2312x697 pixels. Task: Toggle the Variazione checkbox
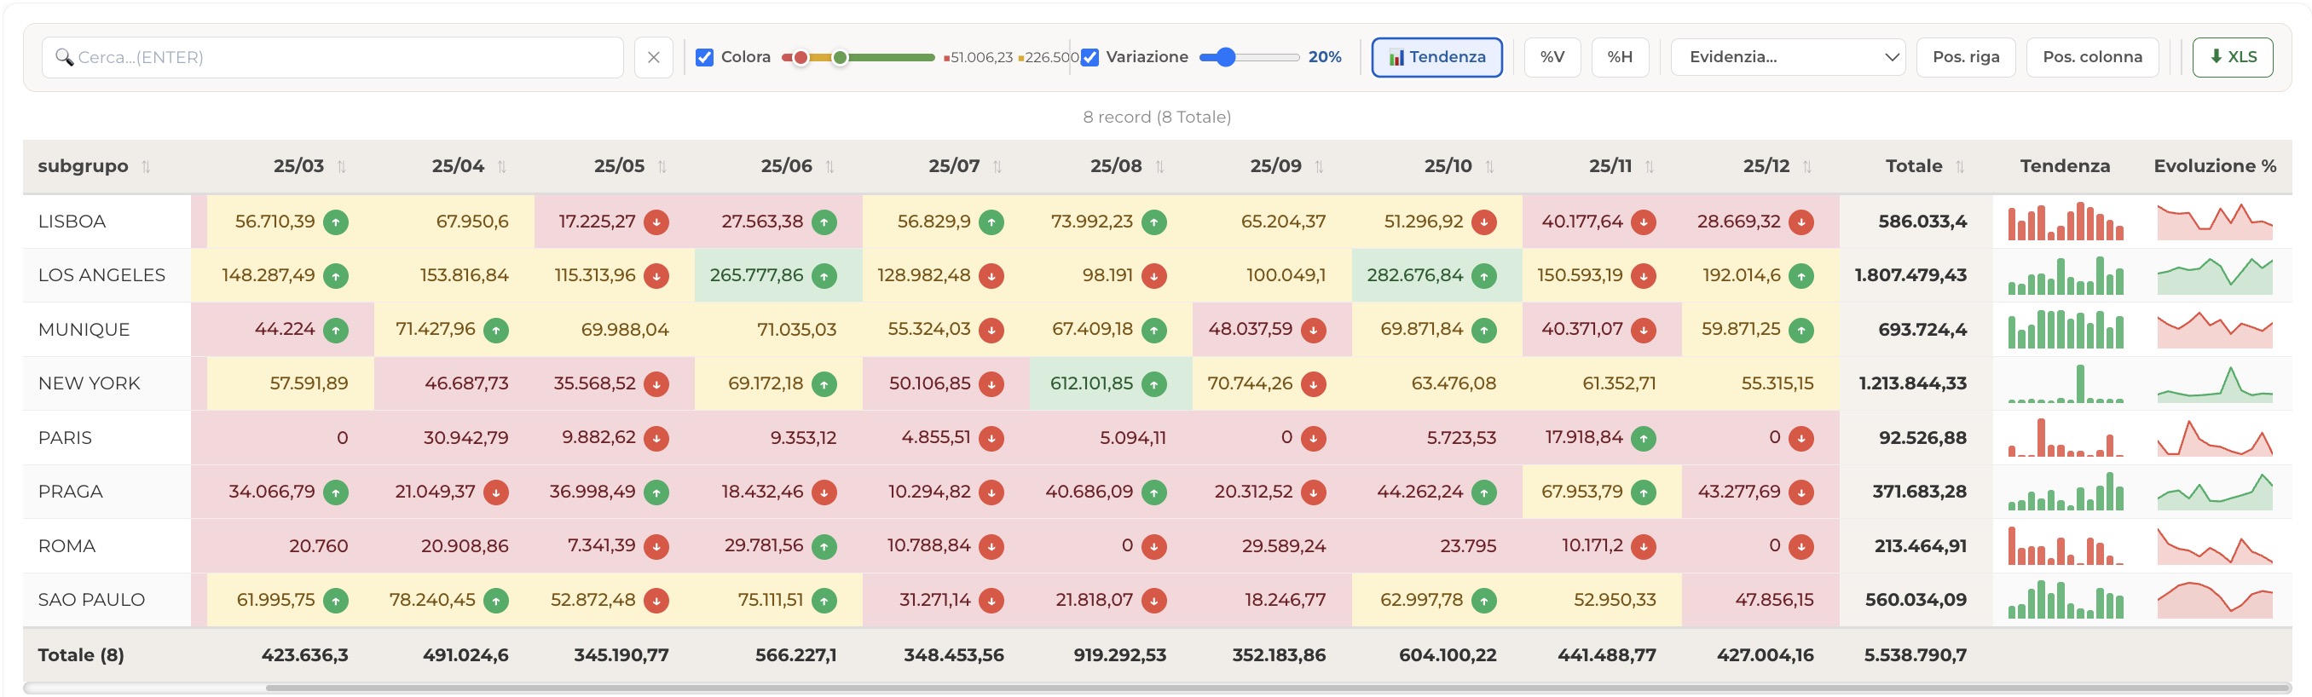1090,57
